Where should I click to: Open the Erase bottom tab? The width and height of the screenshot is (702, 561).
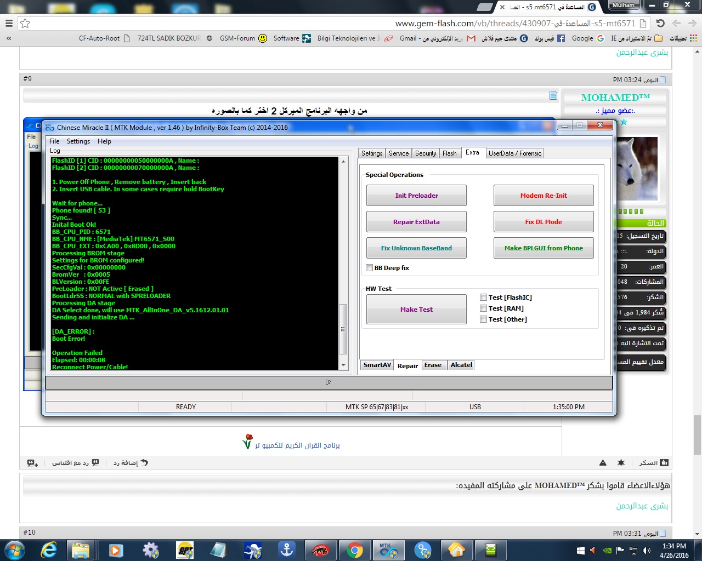(x=433, y=365)
